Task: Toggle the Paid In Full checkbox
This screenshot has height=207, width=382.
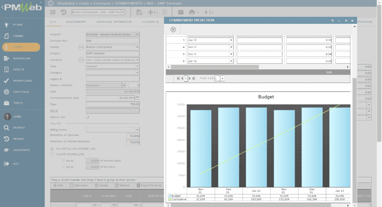Action: tap(87, 117)
